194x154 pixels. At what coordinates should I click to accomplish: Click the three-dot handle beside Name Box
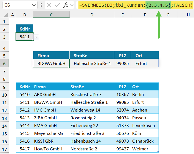pyautogui.click(x=41, y=5)
